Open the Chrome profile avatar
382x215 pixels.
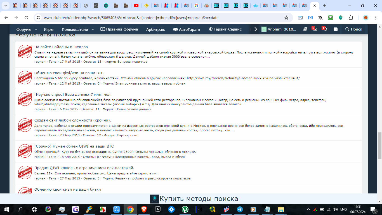[x=366, y=18]
